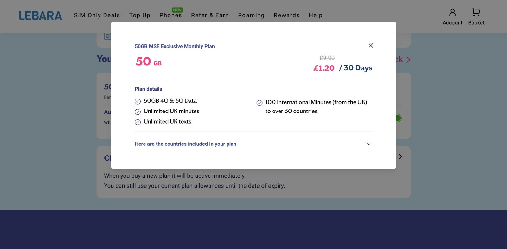This screenshot has height=249, width=507.
Task: Open the Rewards page
Action: tap(286, 15)
